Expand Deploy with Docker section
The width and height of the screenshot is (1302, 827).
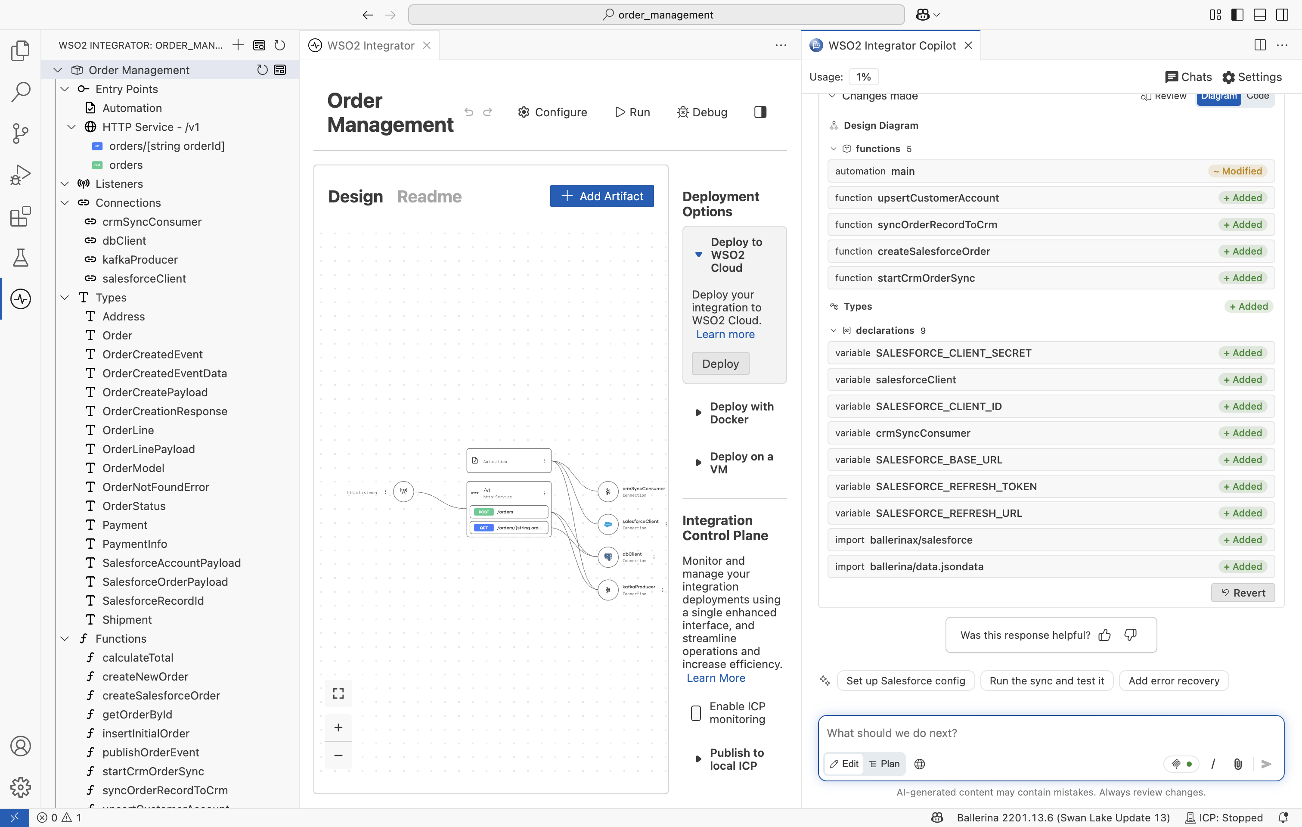click(x=698, y=413)
